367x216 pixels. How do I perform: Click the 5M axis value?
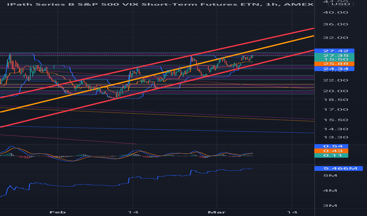click(330, 176)
